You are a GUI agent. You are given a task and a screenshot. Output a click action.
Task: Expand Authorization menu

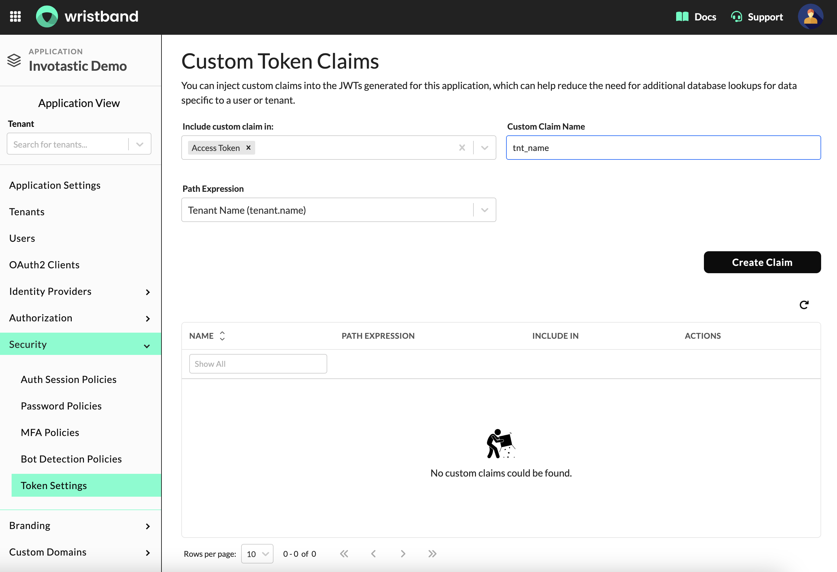148,318
